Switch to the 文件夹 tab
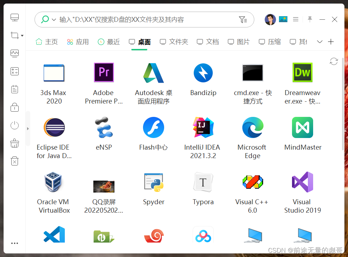The height and width of the screenshot is (257, 348). (x=174, y=42)
